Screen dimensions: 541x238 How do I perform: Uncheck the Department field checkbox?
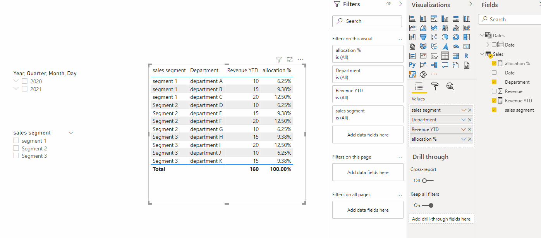click(x=494, y=82)
